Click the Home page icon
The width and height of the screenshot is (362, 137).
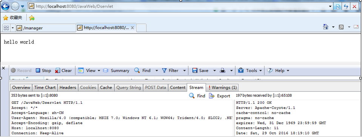tap(325, 27)
